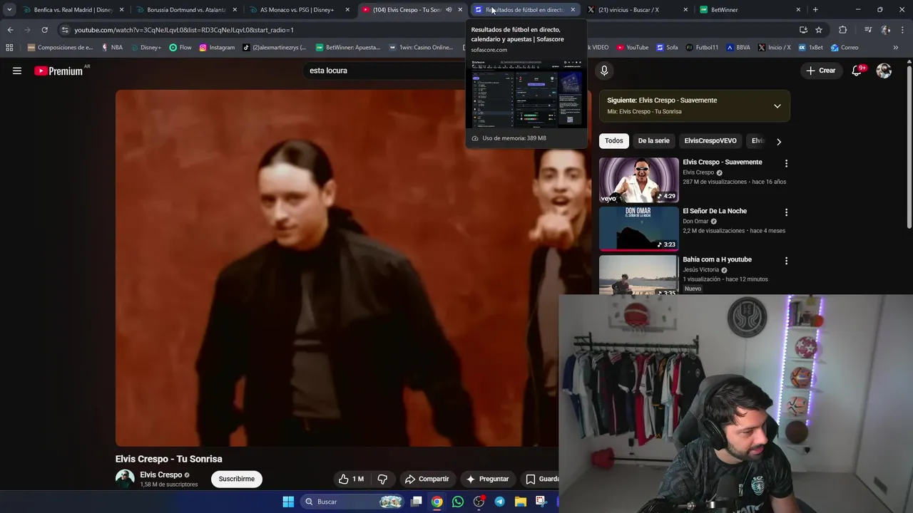Bookmark this page with the star
The height and width of the screenshot is (513, 913).
819,30
